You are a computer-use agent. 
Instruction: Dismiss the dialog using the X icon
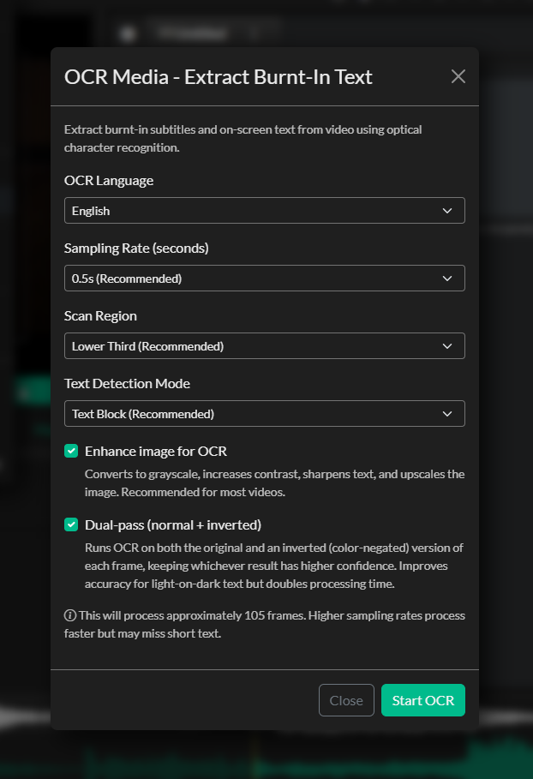pos(458,76)
